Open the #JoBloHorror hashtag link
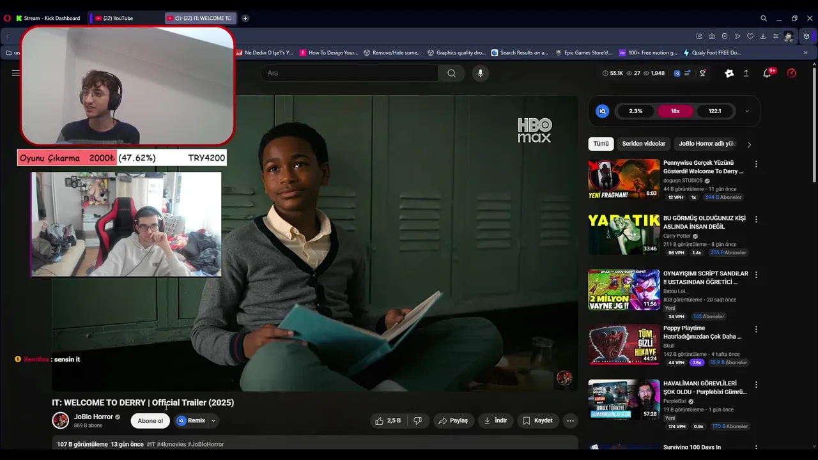Viewport: 818px width, 460px height. 206,444
